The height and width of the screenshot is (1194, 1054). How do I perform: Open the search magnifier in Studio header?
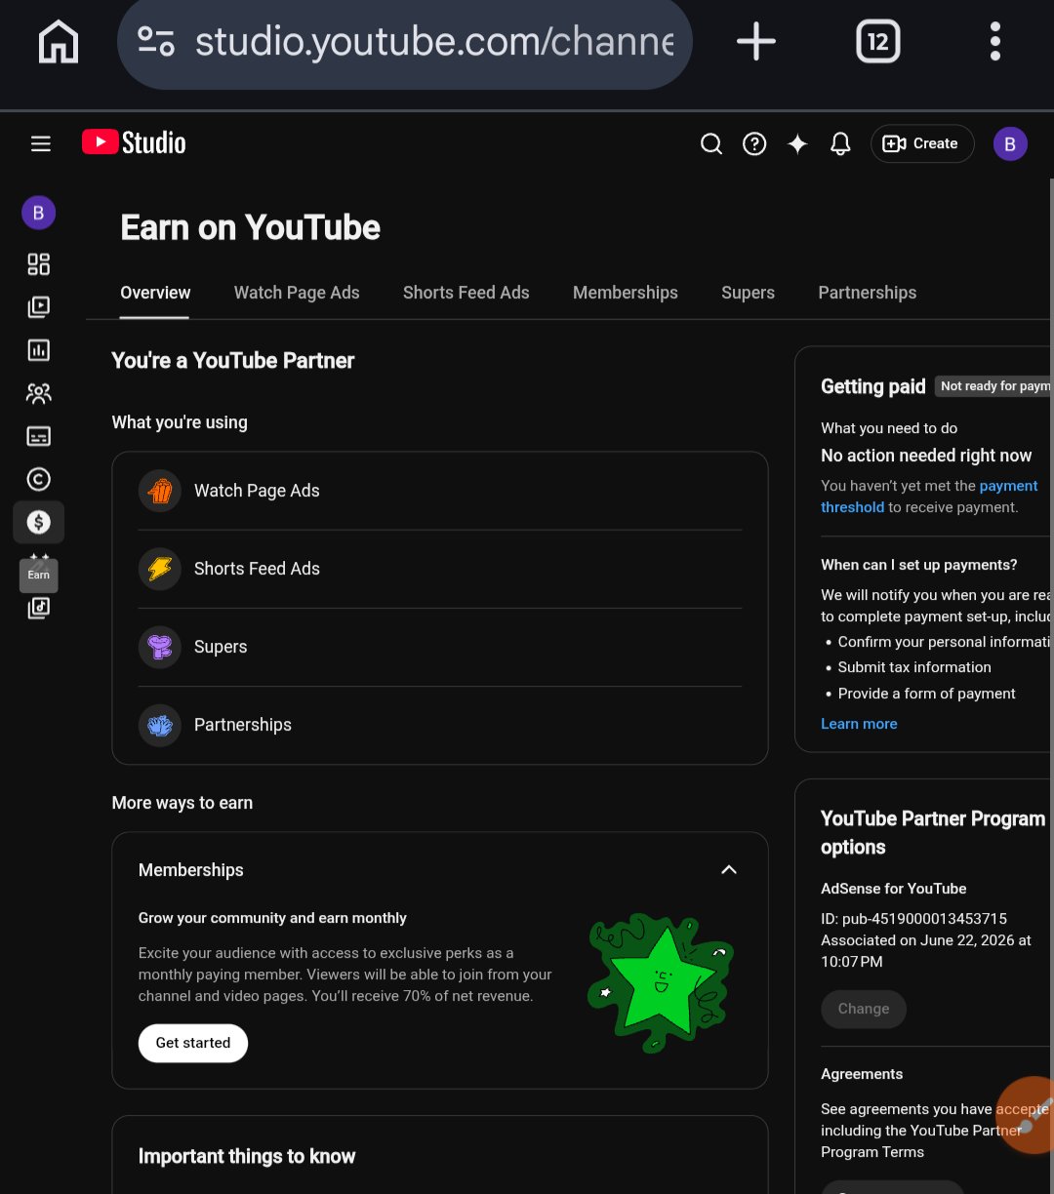pyautogui.click(x=711, y=144)
